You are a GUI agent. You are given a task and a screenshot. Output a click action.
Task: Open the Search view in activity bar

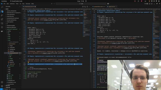pos(2,7)
